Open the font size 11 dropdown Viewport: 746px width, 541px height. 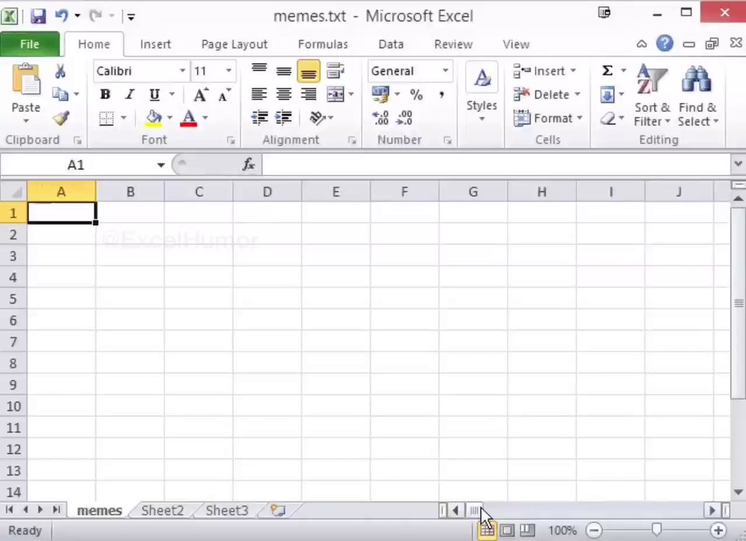pyautogui.click(x=229, y=71)
